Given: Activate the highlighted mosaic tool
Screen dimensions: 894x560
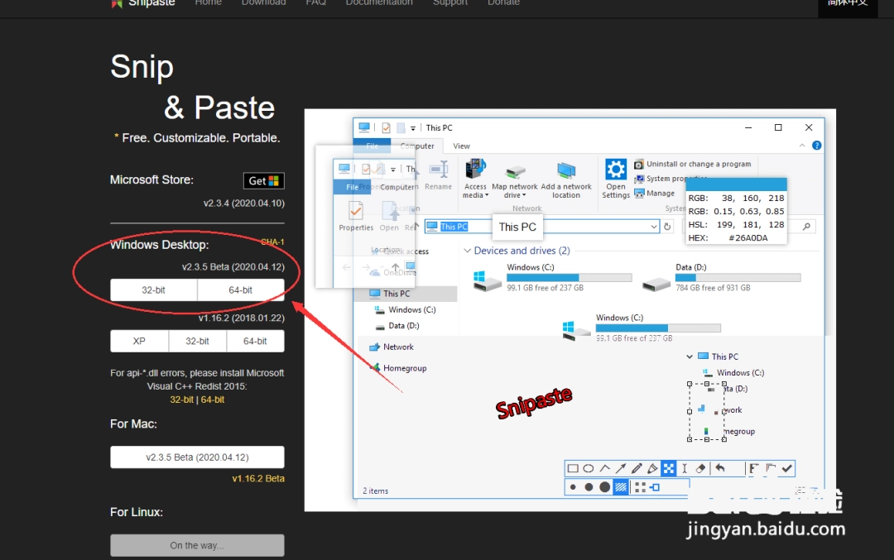Looking at the screenshot, I should pyautogui.click(x=668, y=468).
